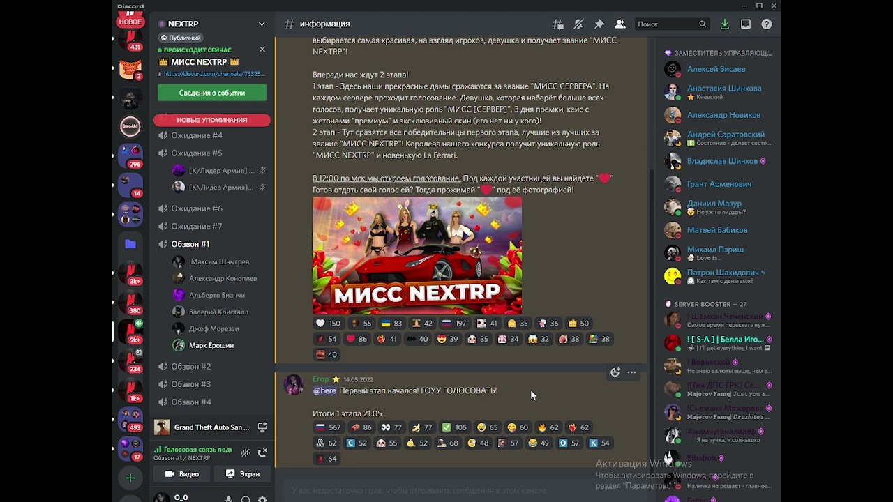
Task: Toggle the Russian flag reaction with 197
Action: coord(453,324)
